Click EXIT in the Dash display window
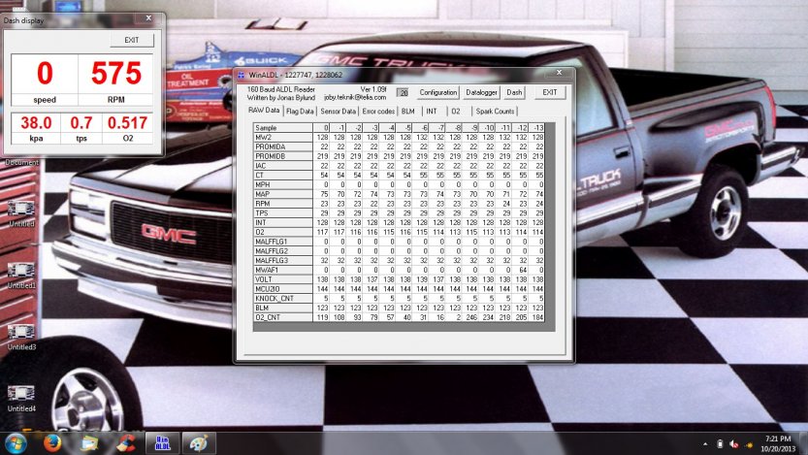Viewport: 808px width, 455px height. point(131,40)
